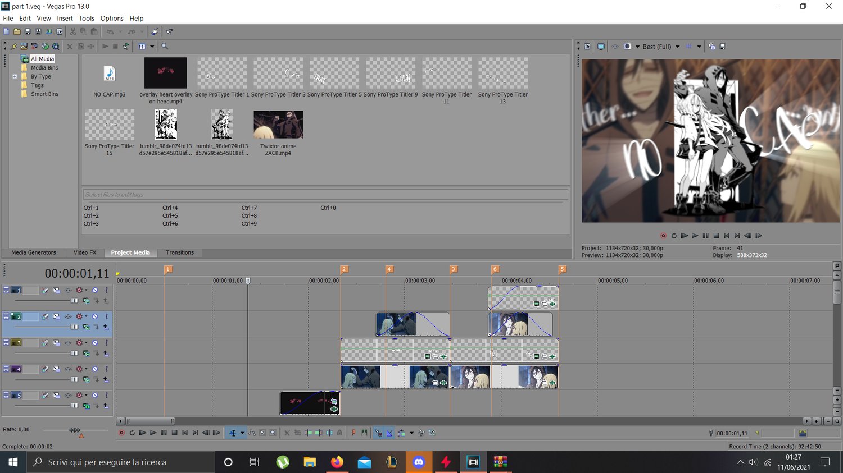Switch to Media Generators tab
This screenshot has height=473, width=843.
(34, 252)
